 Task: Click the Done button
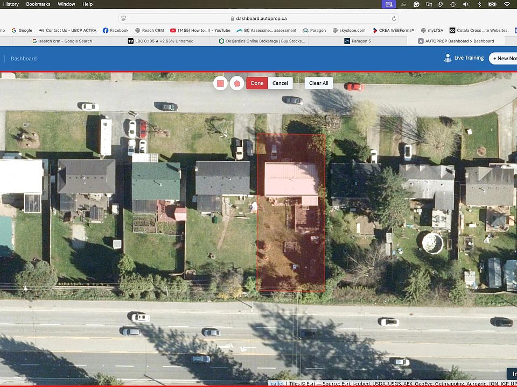(x=257, y=83)
